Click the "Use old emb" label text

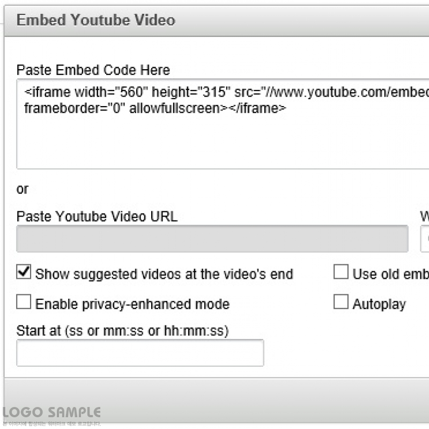pyautogui.click(x=390, y=275)
